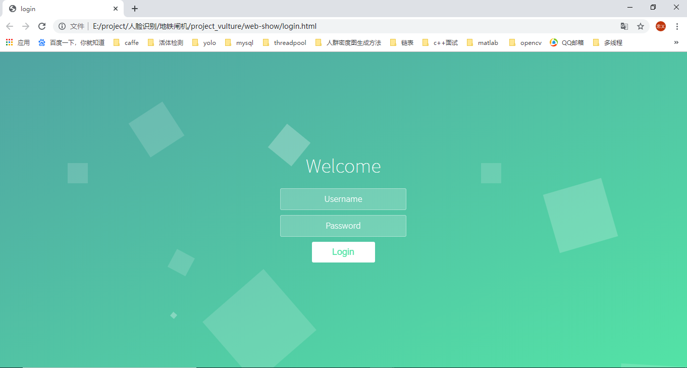Open the site info icon in the address bar
This screenshot has width=687, height=368.
(x=62, y=26)
